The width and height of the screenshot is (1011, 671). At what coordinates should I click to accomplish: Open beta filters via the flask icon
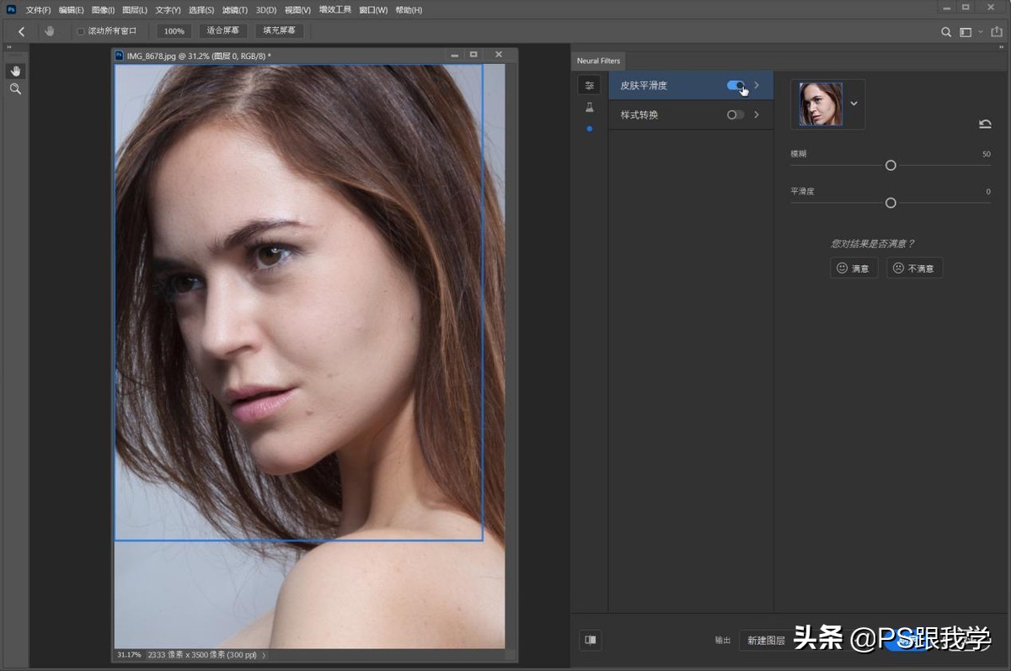tap(589, 108)
